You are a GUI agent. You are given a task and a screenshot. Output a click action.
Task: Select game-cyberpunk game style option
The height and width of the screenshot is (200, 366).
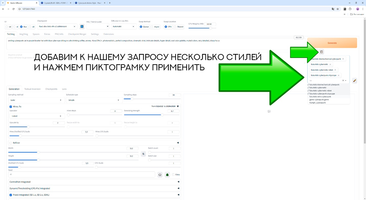point(329,99)
